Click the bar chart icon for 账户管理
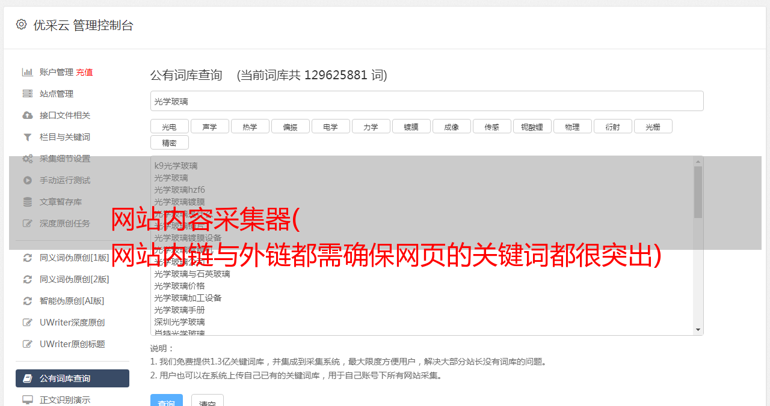Image resolution: width=770 pixels, height=406 pixels. tap(27, 72)
